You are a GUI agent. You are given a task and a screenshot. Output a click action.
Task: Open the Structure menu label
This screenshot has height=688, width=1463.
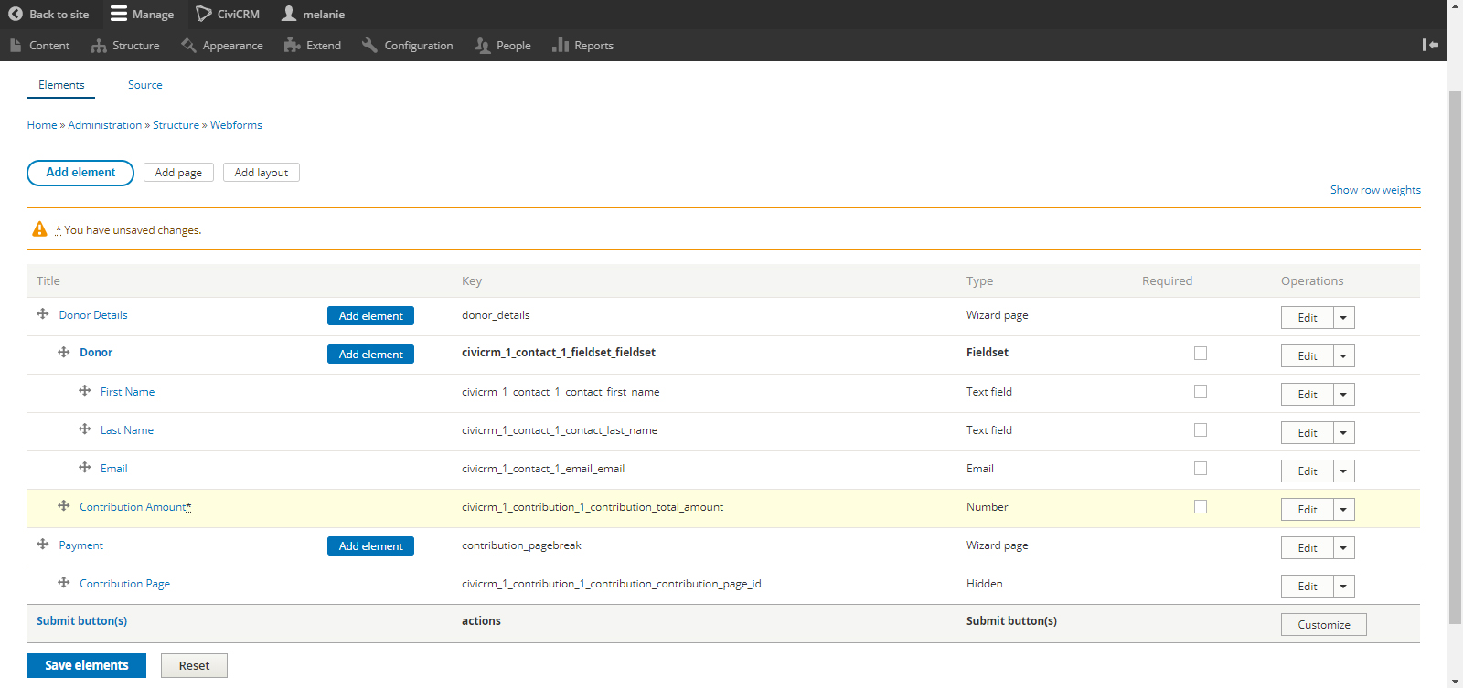(135, 46)
